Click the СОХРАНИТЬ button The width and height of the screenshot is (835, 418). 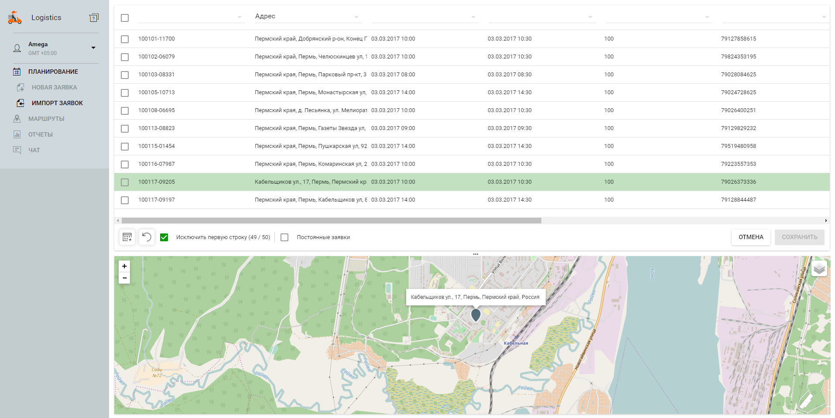point(799,237)
